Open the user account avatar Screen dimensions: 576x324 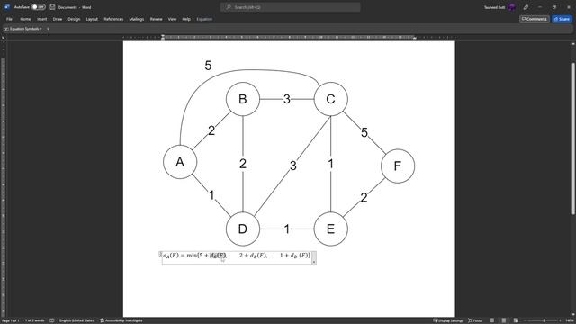coord(512,7)
